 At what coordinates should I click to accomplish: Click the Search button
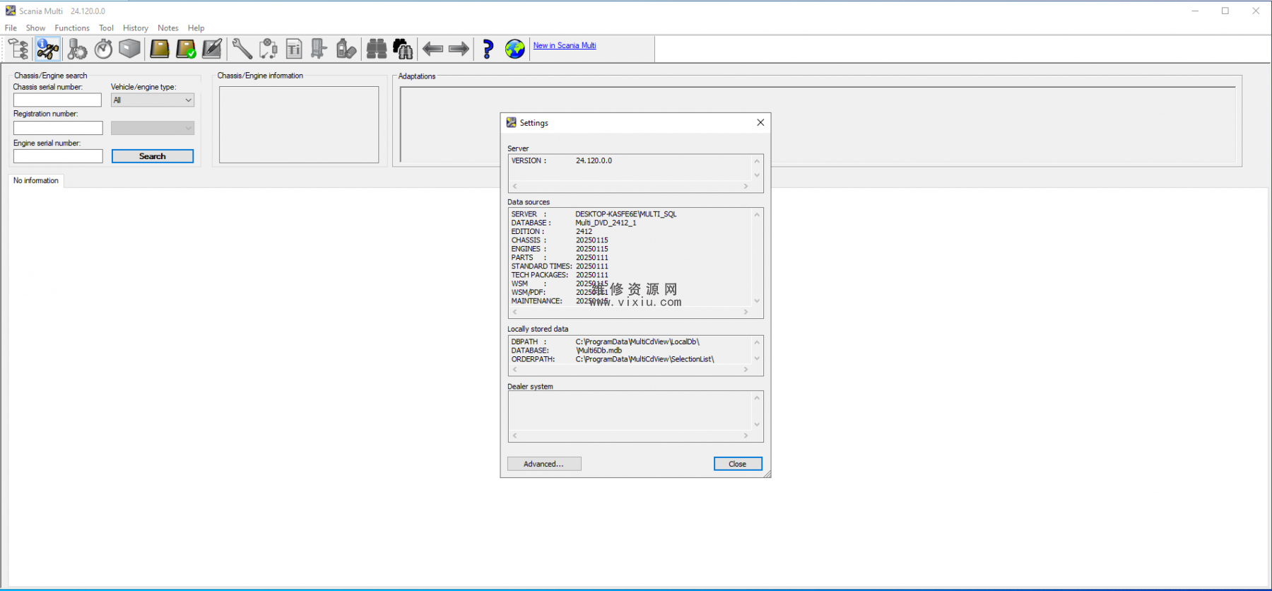(x=153, y=156)
